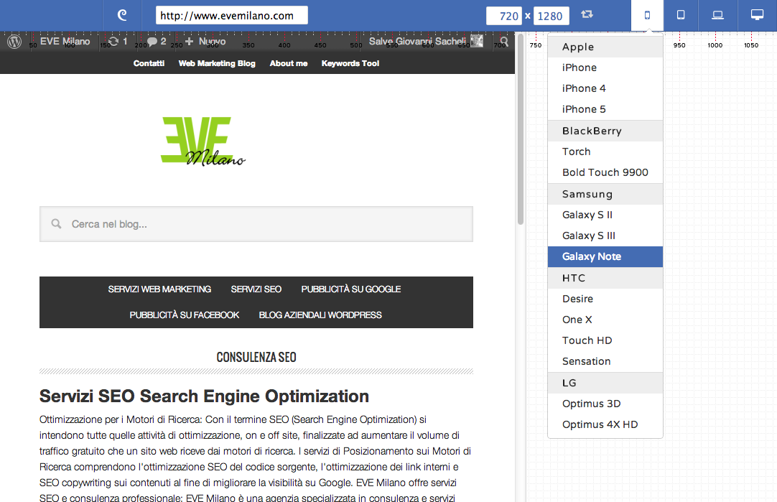The width and height of the screenshot is (777, 502).
Task: Click the CONSULENZA SEO section title
Action: (256, 358)
